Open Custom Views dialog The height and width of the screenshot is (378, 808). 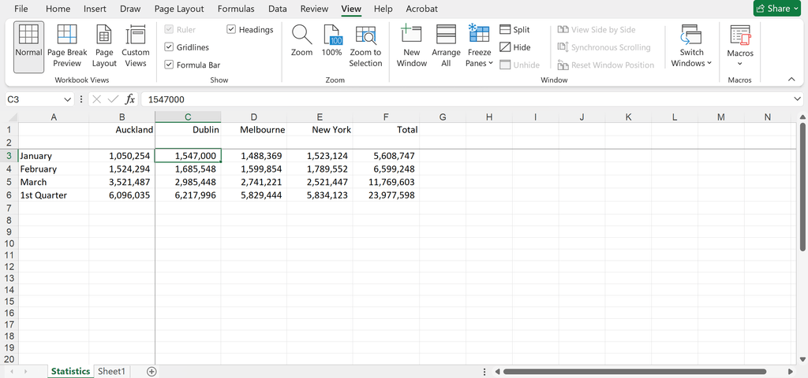[136, 46]
